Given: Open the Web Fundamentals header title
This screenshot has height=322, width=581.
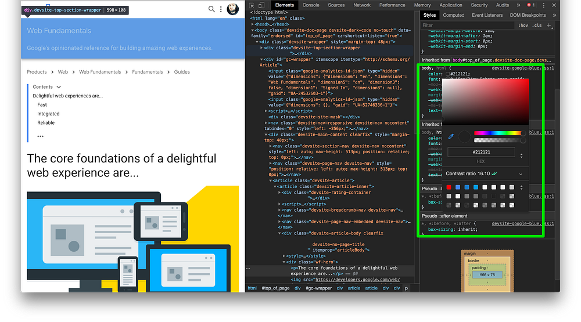Looking at the screenshot, I should (x=59, y=31).
